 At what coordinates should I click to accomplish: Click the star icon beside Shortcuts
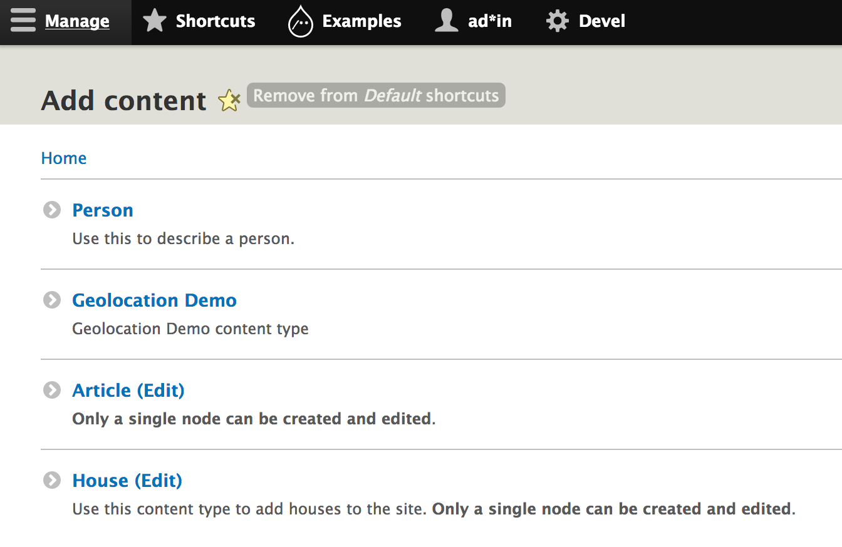[x=154, y=21]
